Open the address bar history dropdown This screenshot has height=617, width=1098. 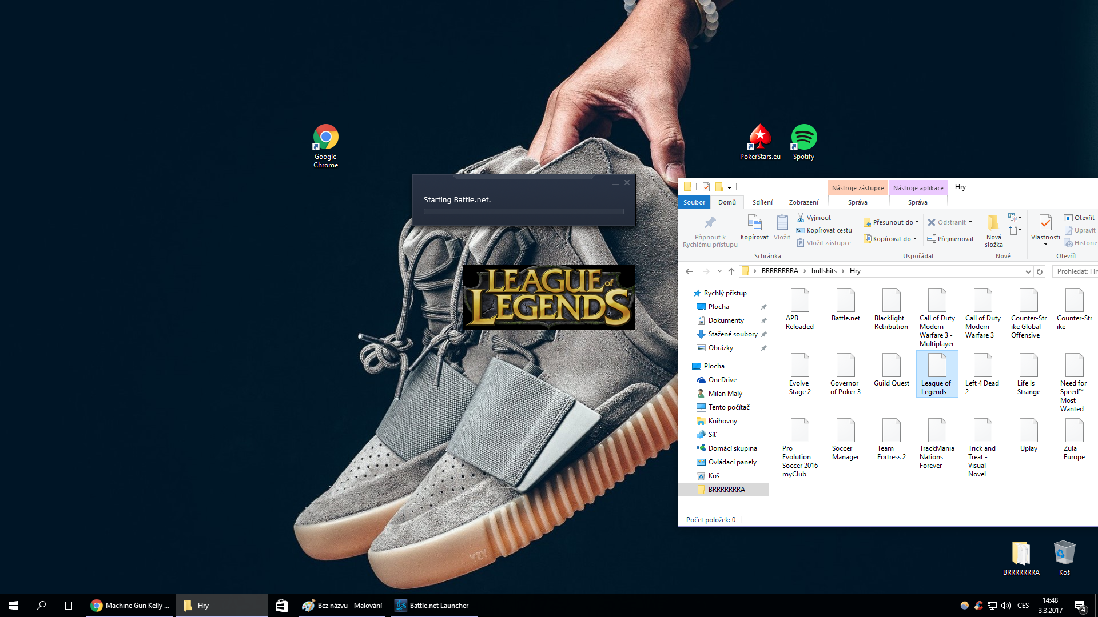(x=1028, y=271)
